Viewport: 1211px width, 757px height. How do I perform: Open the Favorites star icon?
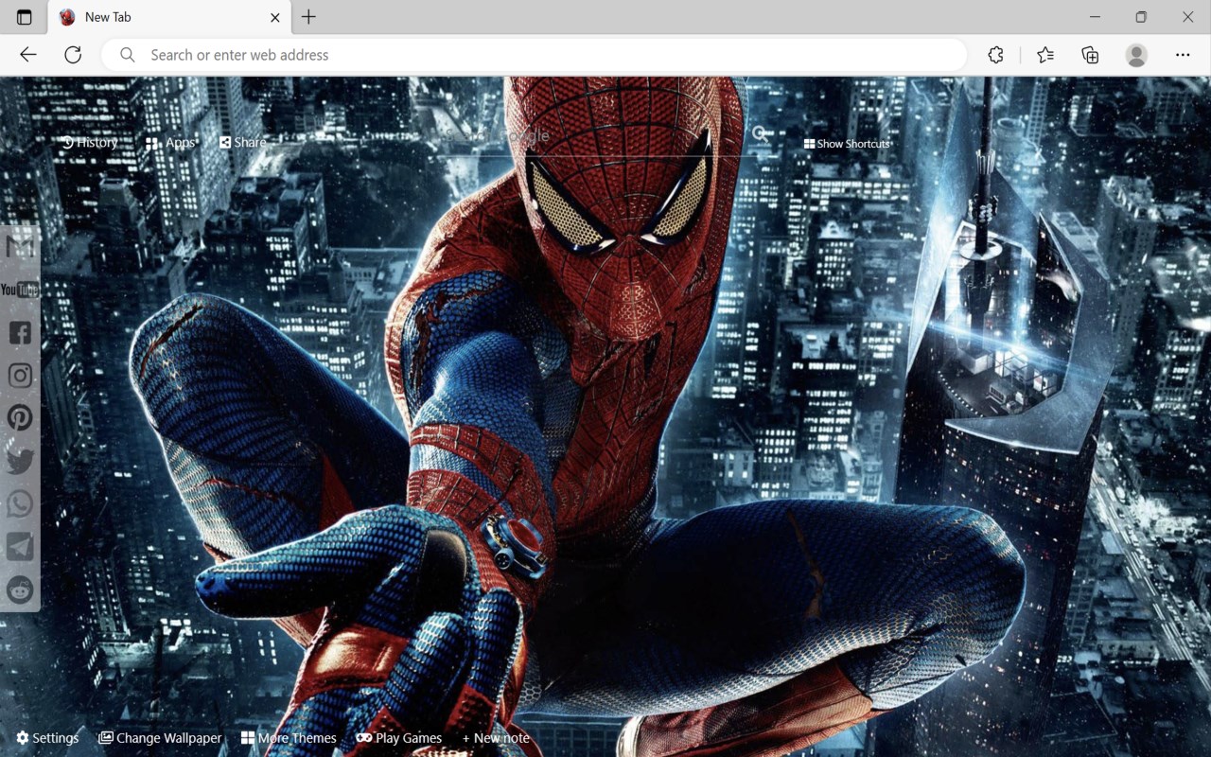[x=1044, y=55]
